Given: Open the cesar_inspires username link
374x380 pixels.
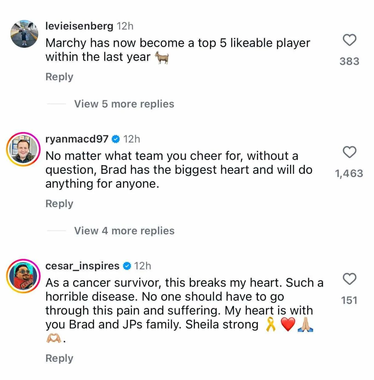Looking at the screenshot, I should 82,266.
